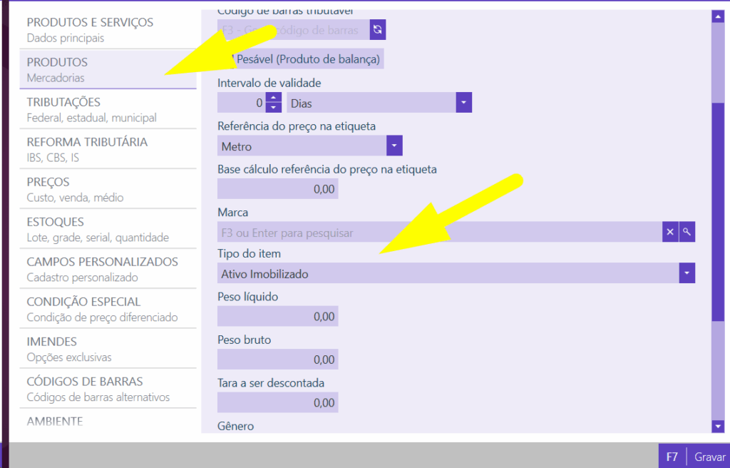Expand the Referência do preço Metro dropdown
Viewport: 730px width, 468px height.
tap(394, 146)
